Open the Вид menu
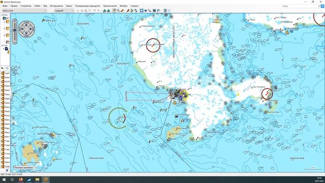Screen dimensions: 325x183 (45, 6)
